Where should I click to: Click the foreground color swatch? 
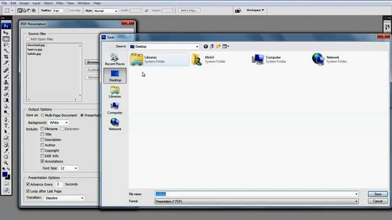pos(5,174)
